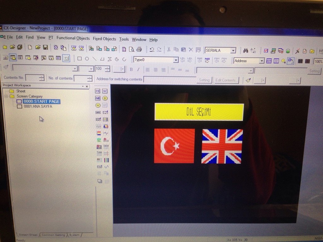Select the Rectangle drawing tool
This screenshot has width=323, height=242.
(79, 59)
